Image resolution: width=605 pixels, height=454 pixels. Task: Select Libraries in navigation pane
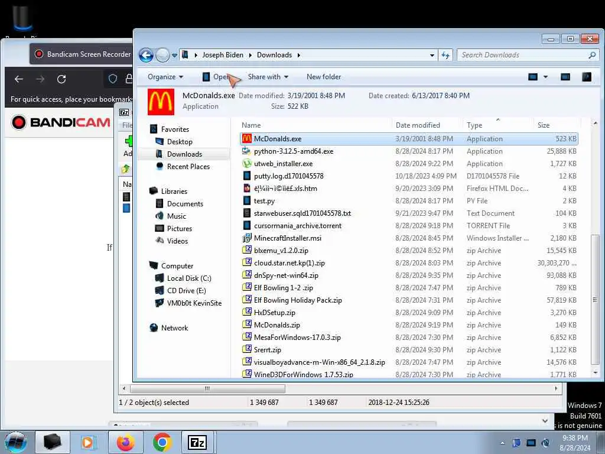coord(174,192)
